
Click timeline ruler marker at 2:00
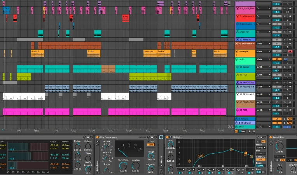pos(74,131)
